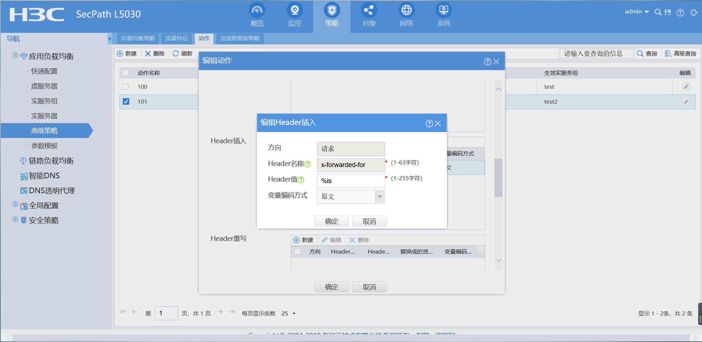Close the 编辑动作 dialog
This screenshot has width=702, height=342.
pos(496,62)
